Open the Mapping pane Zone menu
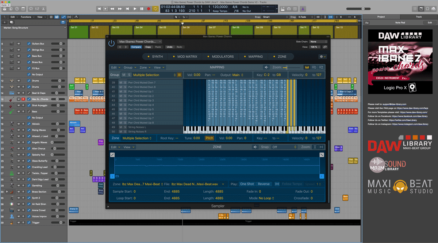 pyautogui.click(x=144, y=67)
